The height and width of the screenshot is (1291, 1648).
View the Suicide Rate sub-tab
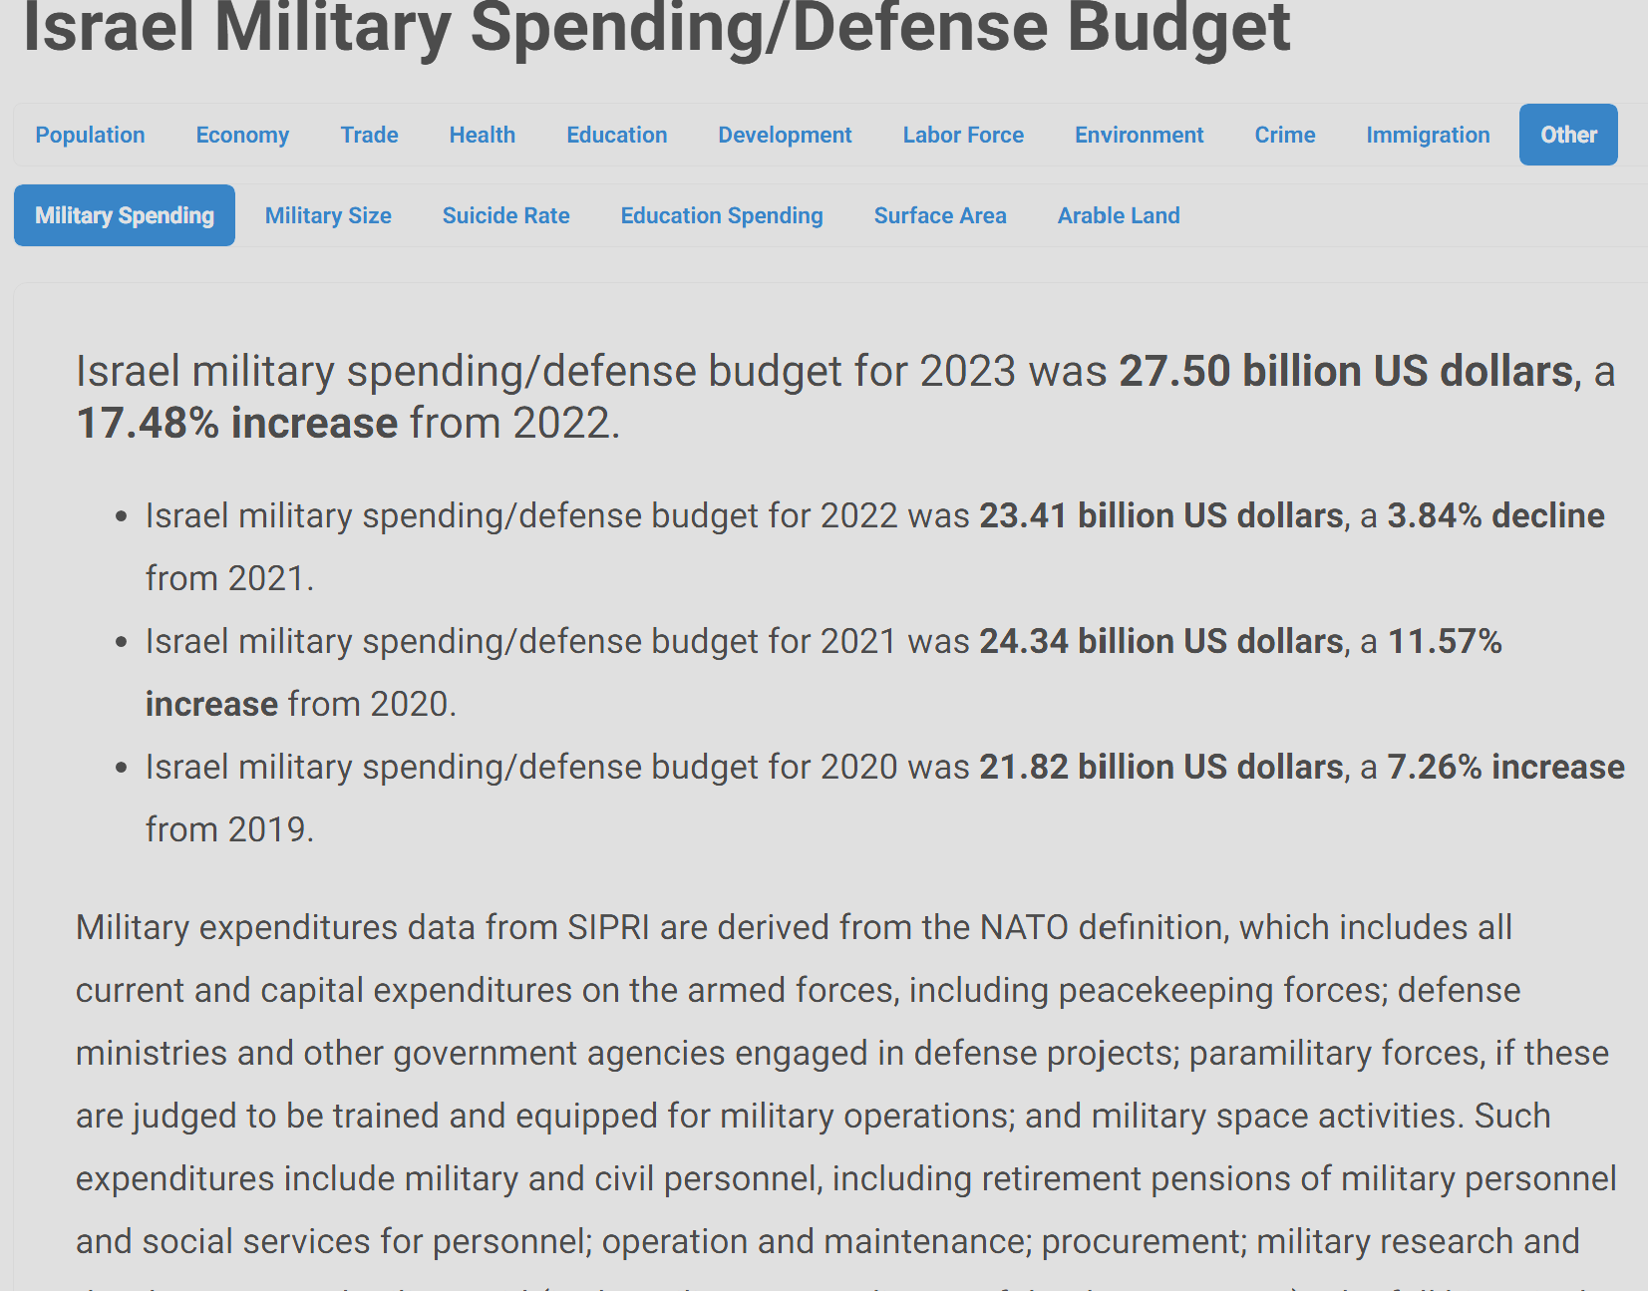click(505, 215)
